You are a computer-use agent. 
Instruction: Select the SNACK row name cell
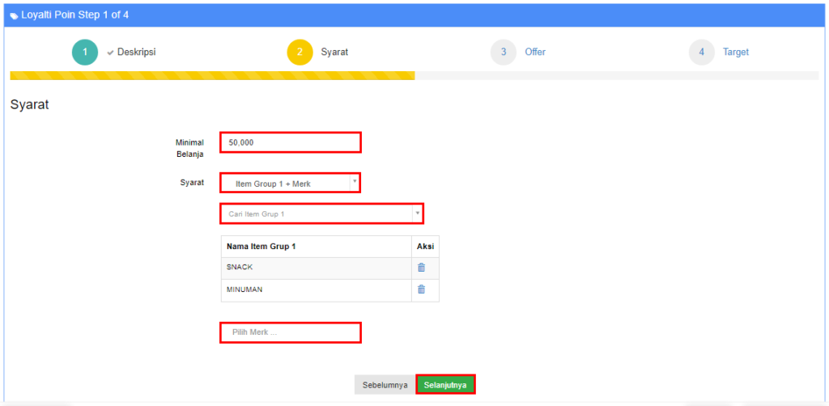point(316,268)
